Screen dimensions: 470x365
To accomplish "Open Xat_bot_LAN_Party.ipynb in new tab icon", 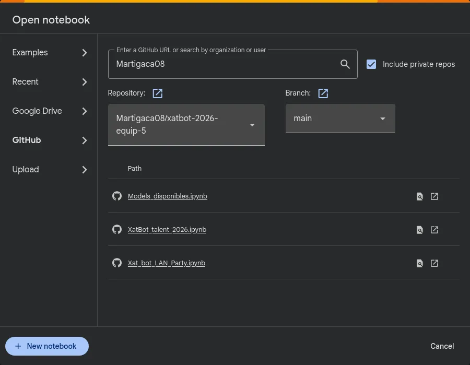I will pos(434,263).
